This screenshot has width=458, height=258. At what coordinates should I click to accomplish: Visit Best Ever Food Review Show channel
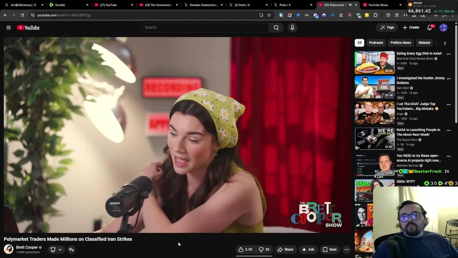click(x=415, y=58)
